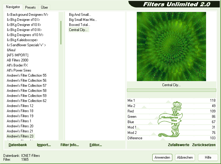Screen dimensions: 221x164
Task: Select Andrew's Filters 19
Action: pyautogui.click(x=20, y=116)
